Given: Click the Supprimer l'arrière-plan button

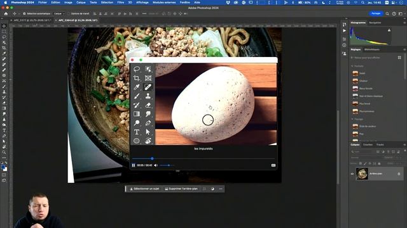Looking at the screenshot, I should (x=181, y=189).
